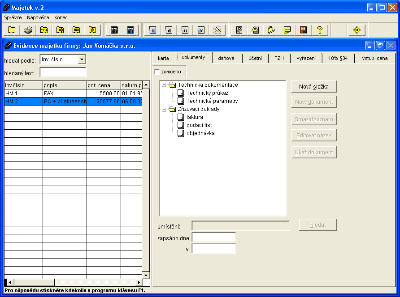Viewport: 400px width, 297px height.
Task: Select the Technický průkaz document
Action: pyautogui.click(x=207, y=93)
